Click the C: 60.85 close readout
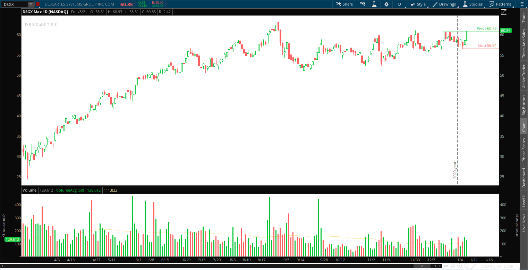Screen dimensions: 528x270 pos(149,12)
